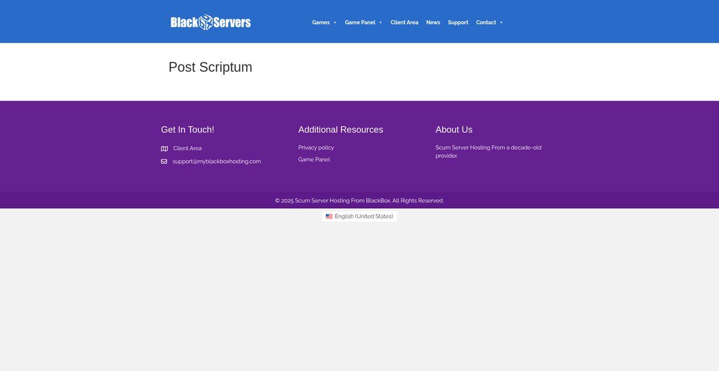Click the map icon beside Client Area
The height and width of the screenshot is (371, 719).
click(164, 148)
